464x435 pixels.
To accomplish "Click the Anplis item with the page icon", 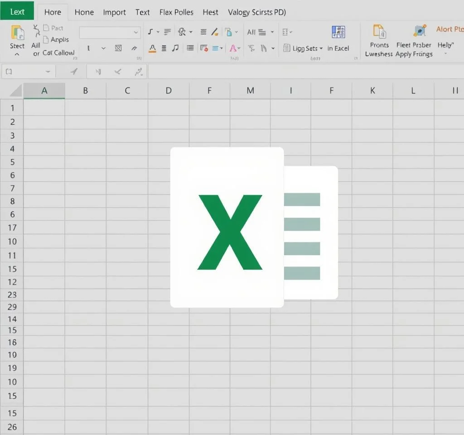I will [56, 39].
